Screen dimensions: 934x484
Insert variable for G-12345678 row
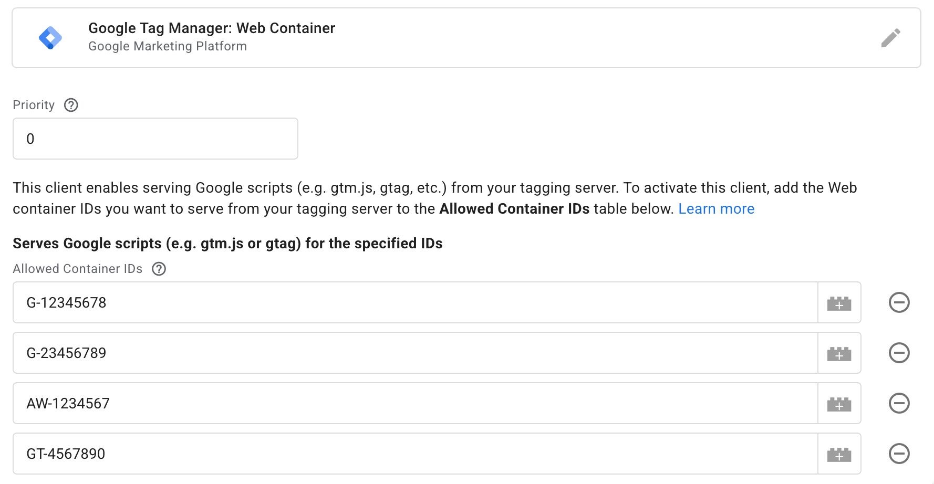point(839,303)
